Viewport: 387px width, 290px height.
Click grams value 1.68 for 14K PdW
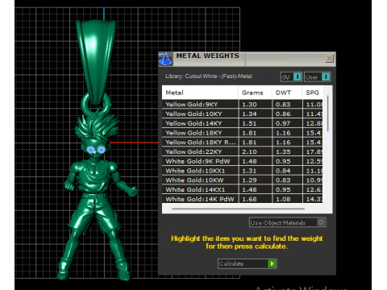pos(249,199)
